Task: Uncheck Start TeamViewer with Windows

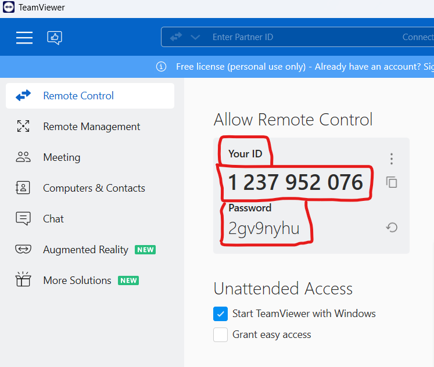Action: tap(221, 314)
